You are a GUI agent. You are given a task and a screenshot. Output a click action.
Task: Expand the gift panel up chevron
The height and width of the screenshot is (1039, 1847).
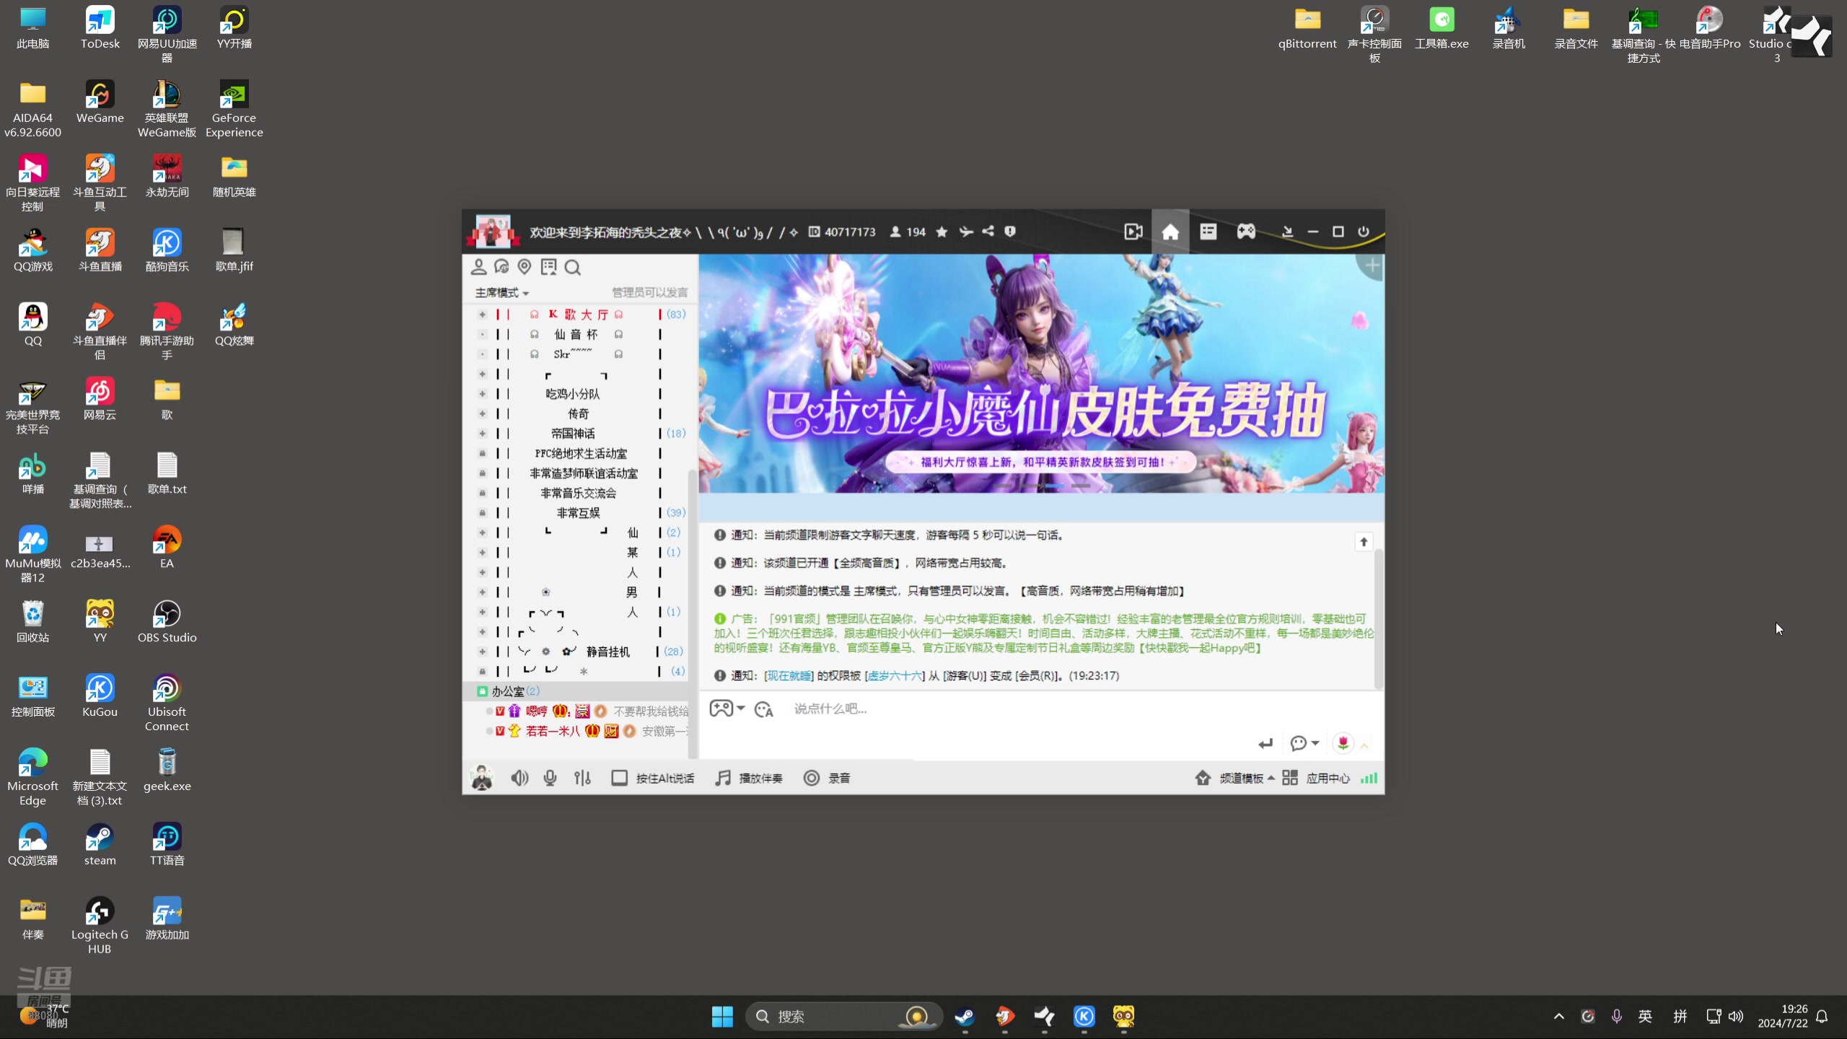tap(1364, 745)
